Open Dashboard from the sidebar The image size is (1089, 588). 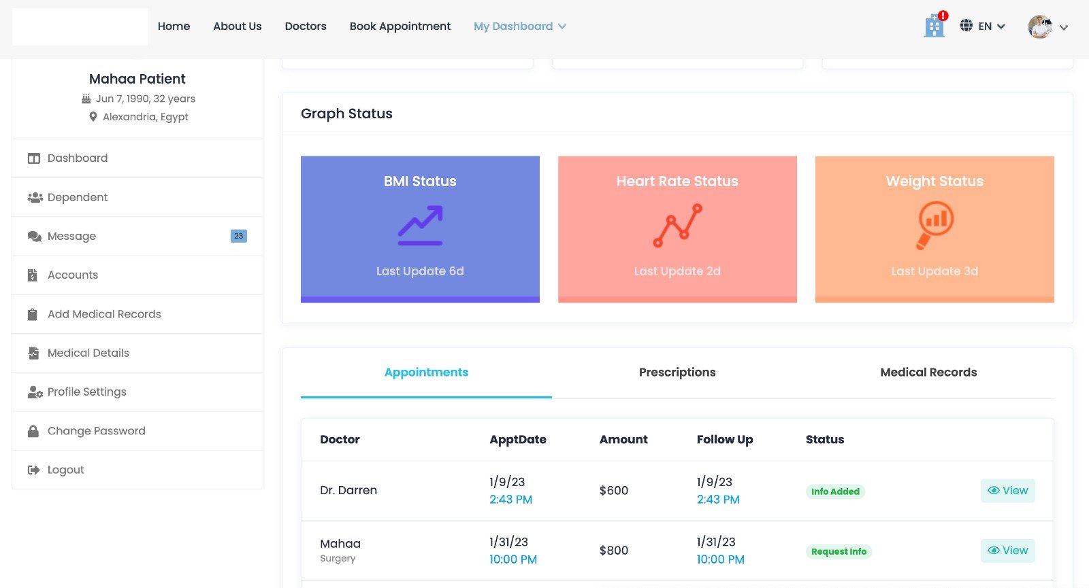137,158
